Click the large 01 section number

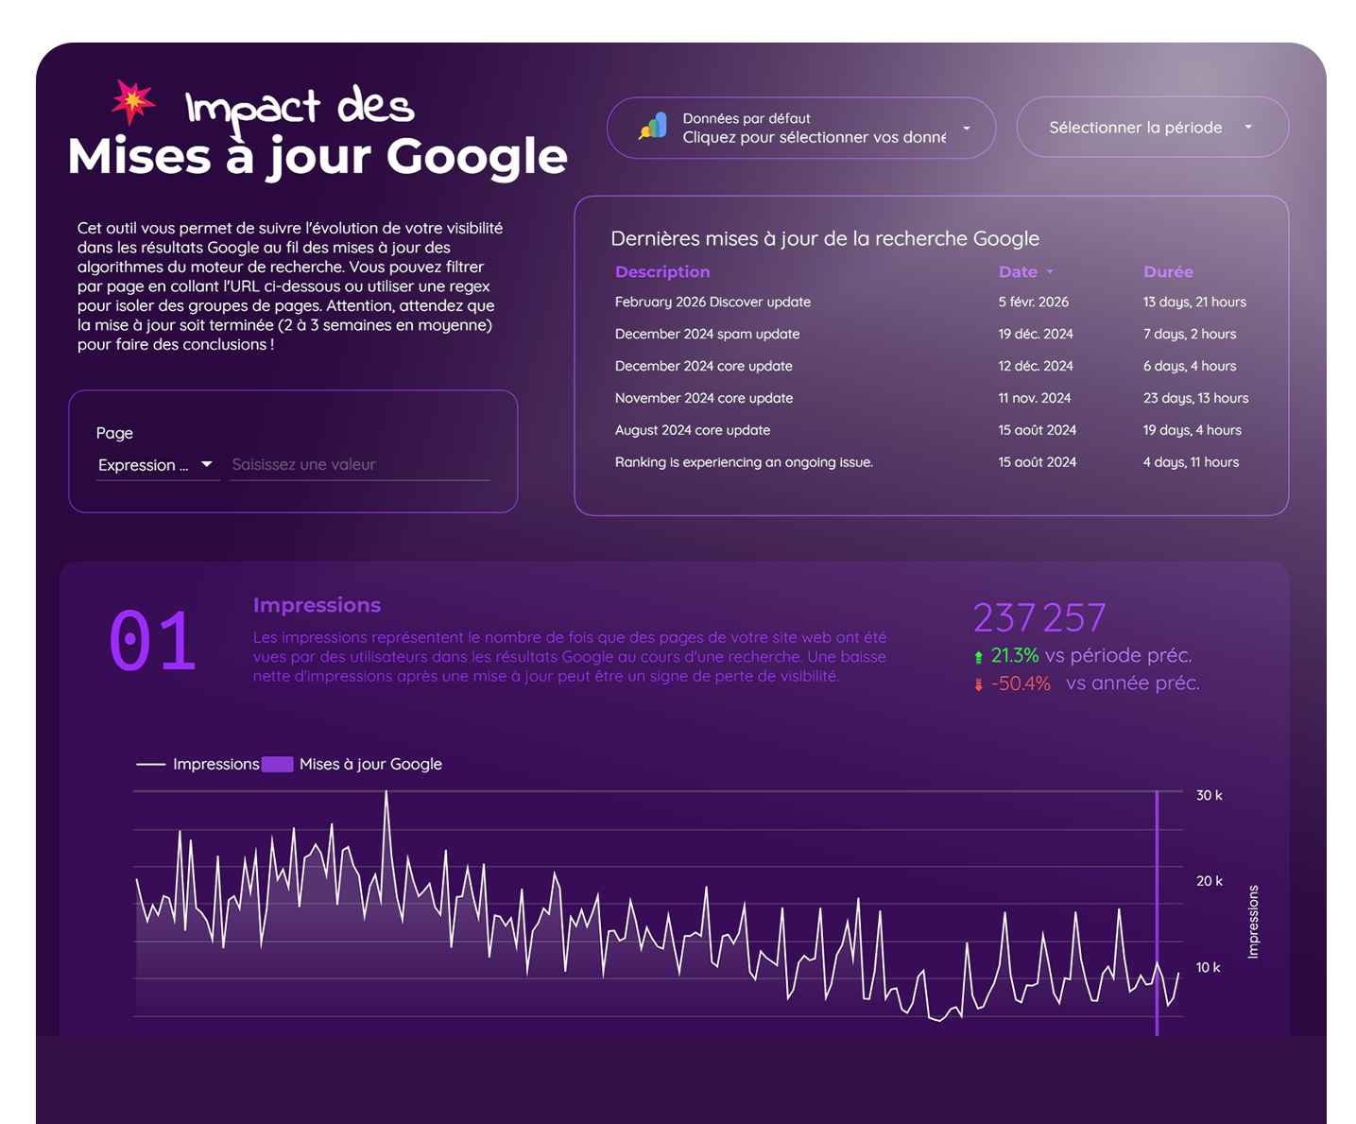click(152, 642)
